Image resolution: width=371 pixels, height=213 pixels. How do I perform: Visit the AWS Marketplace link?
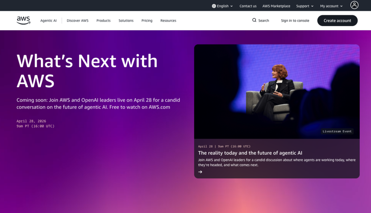(x=276, y=6)
